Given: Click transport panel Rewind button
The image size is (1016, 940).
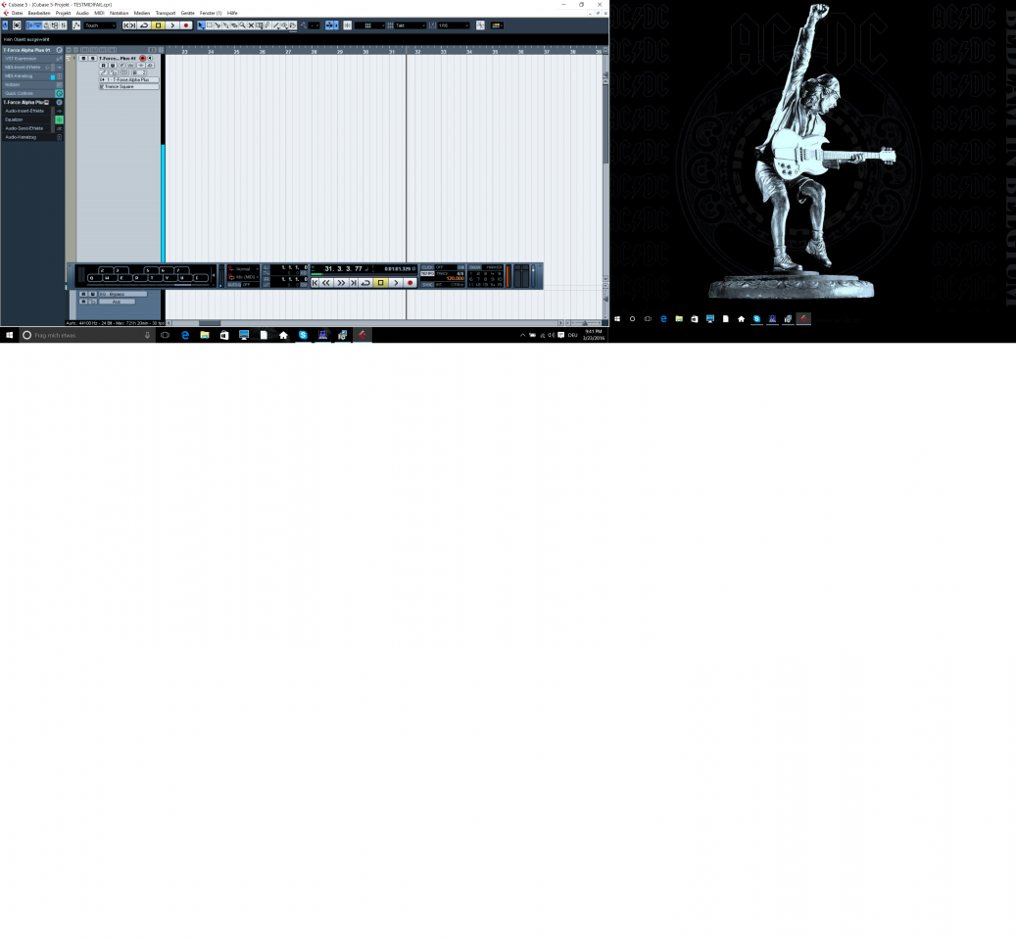Looking at the screenshot, I should click(x=326, y=283).
